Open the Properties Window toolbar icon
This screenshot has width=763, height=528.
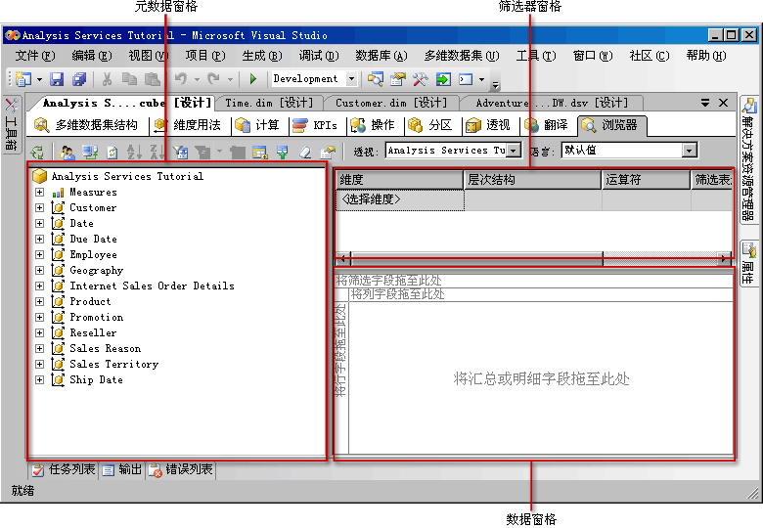pyautogui.click(x=398, y=79)
